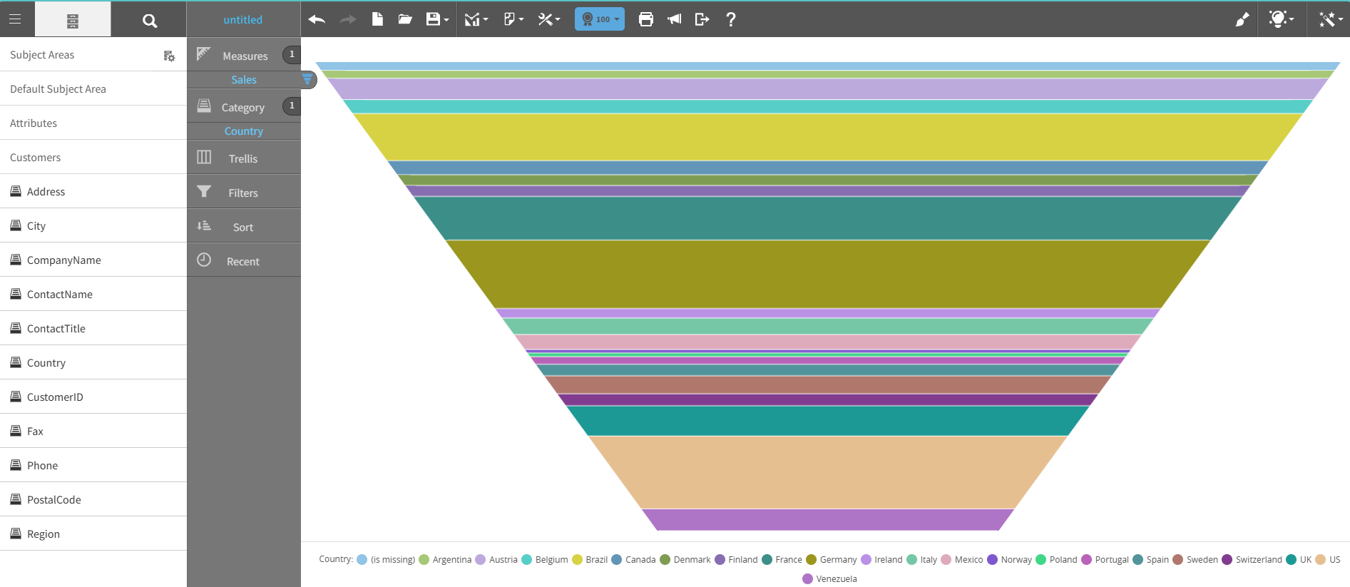Click the Brazil legend swatch
The image size is (1350, 587).
pyautogui.click(x=577, y=559)
